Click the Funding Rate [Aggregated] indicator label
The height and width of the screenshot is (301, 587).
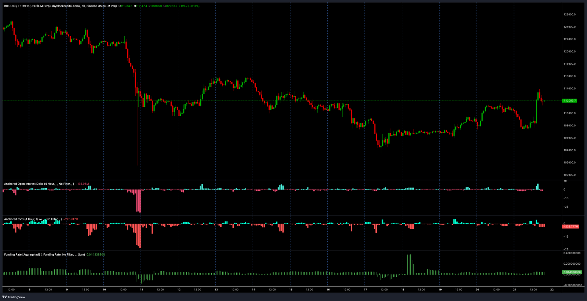point(22,254)
